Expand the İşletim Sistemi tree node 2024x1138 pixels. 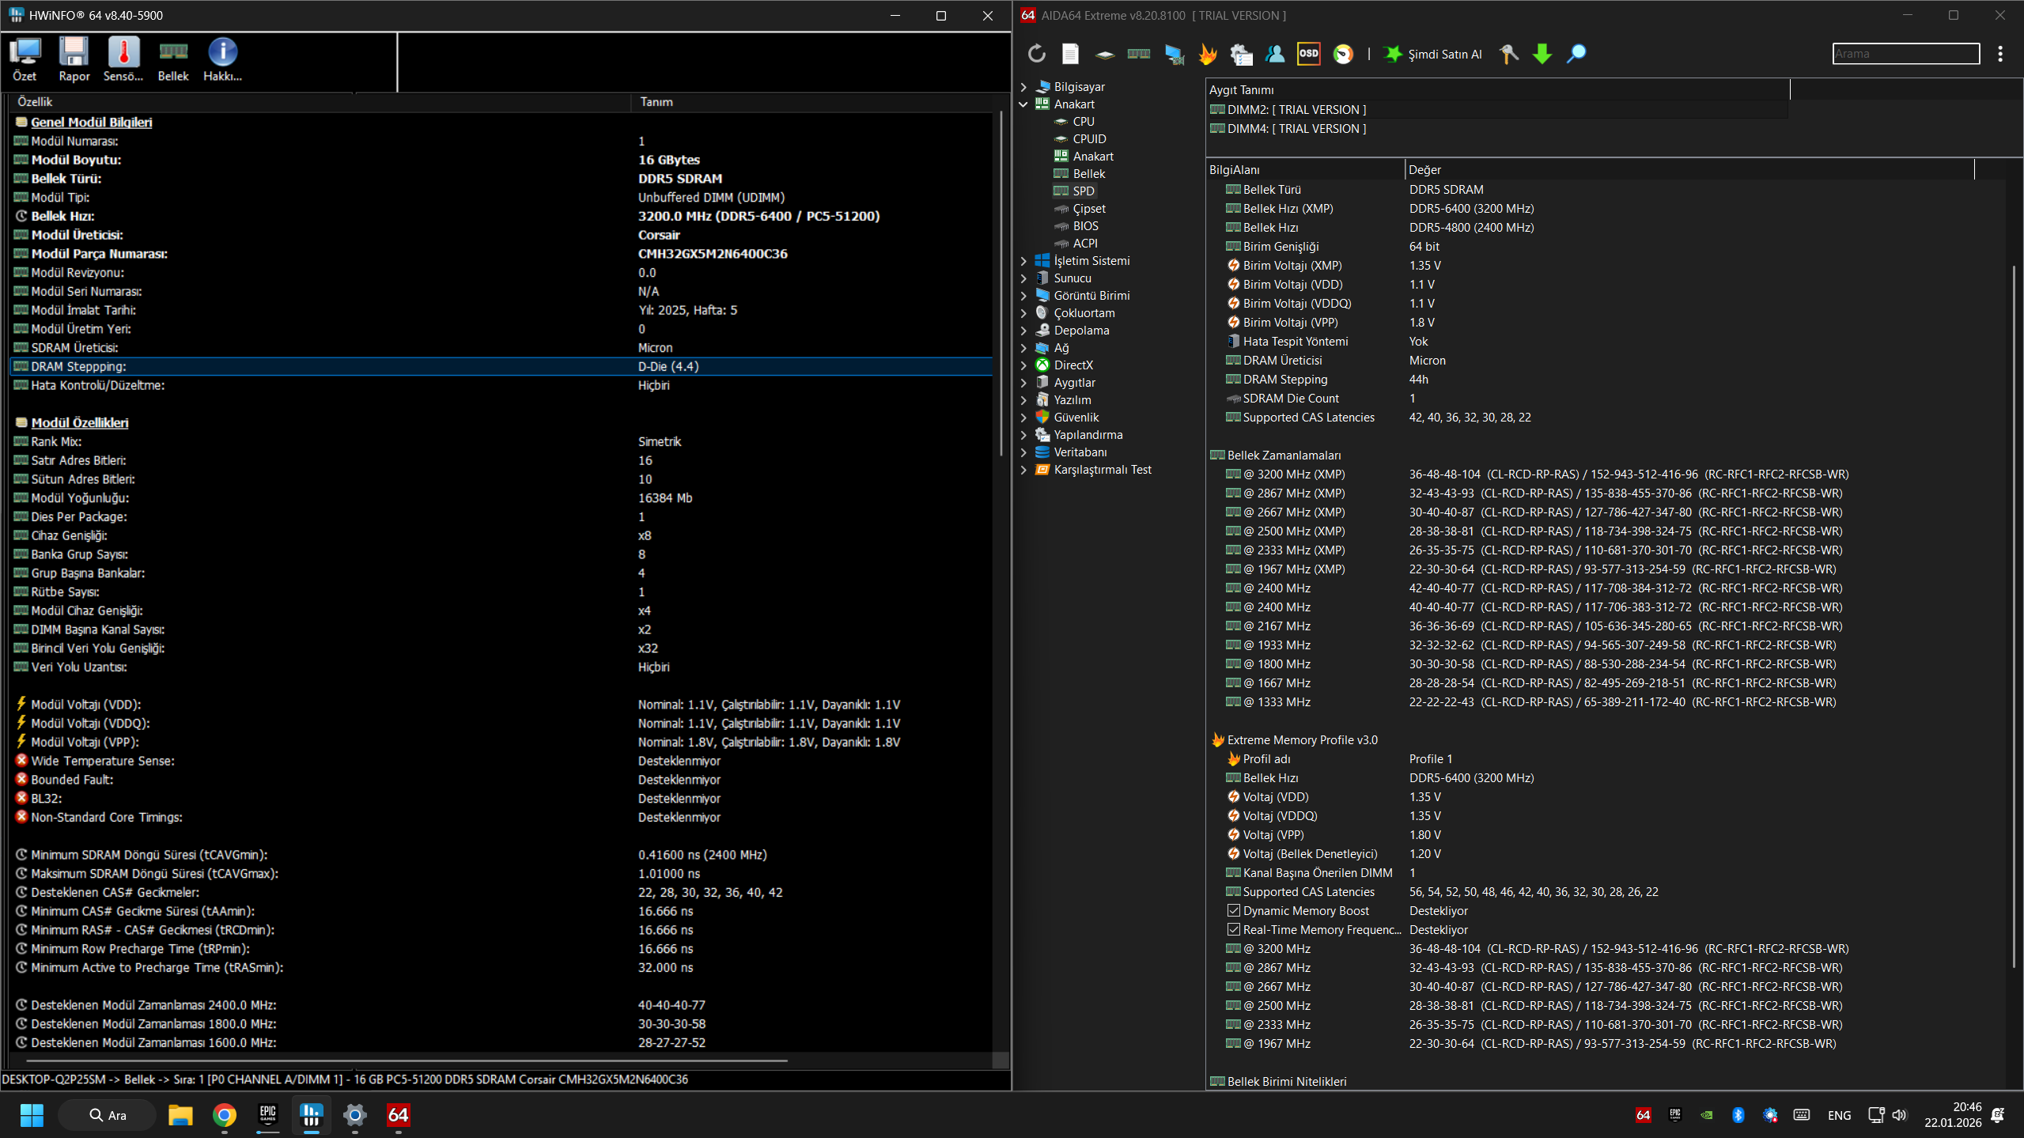[1023, 261]
